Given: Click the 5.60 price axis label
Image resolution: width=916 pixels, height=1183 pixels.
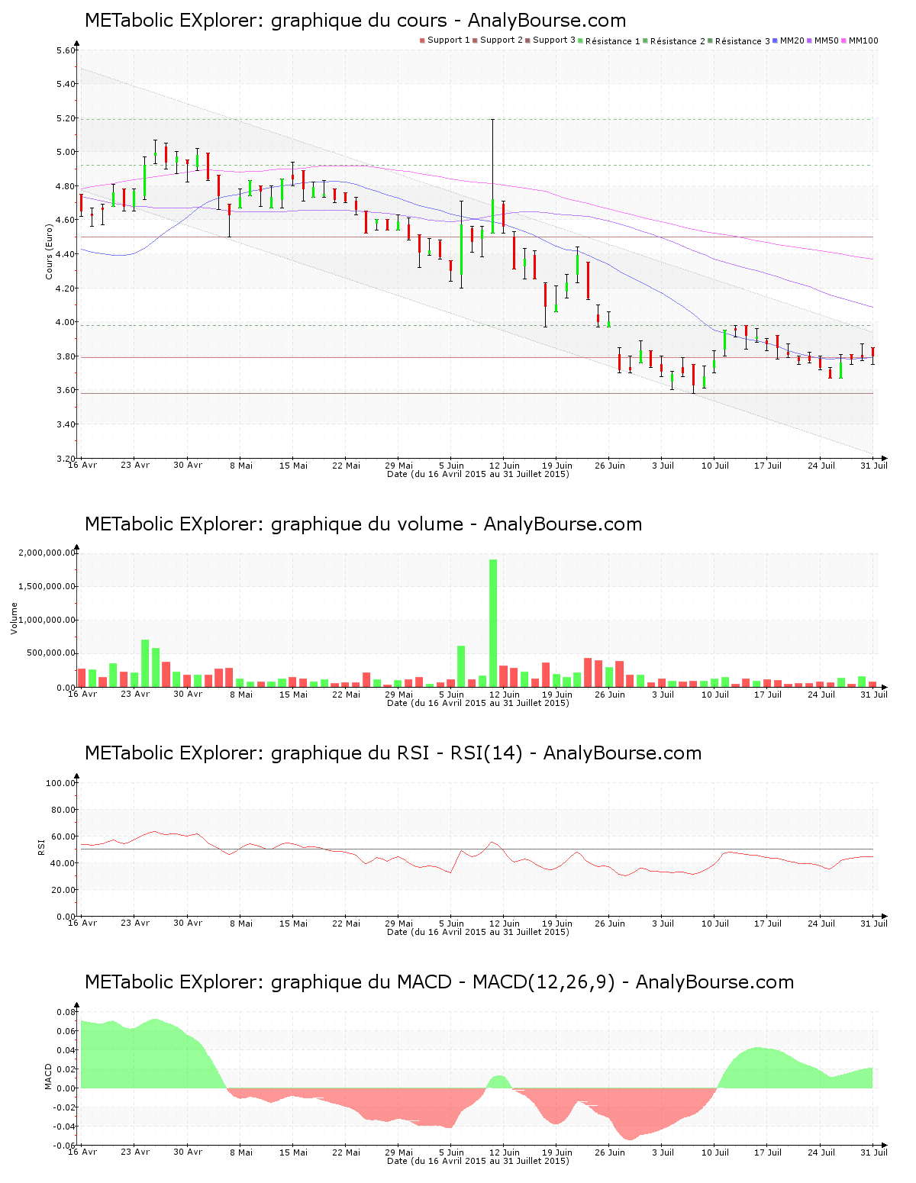Looking at the screenshot, I should coord(66,50).
